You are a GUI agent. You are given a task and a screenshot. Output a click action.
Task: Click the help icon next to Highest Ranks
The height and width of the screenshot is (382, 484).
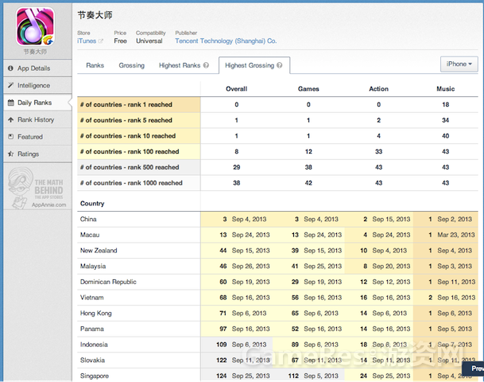pyautogui.click(x=206, y=65)
